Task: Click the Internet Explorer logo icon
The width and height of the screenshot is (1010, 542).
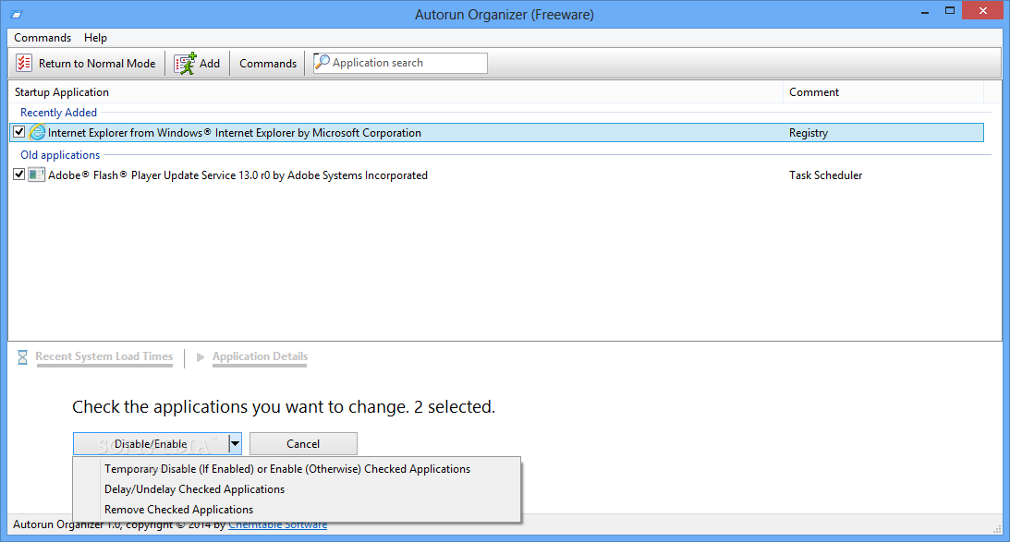Action: pyautogui.click(x=37, y=132)
